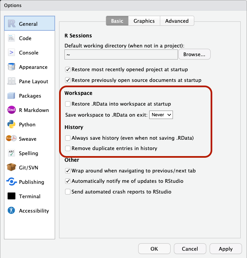
Task: Open the Sweave Rnw PDF icon
Action: 11,138
